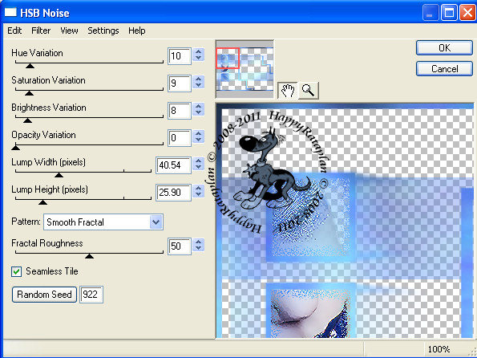Decrease Opacity Variation with down arrow
Image resolution: width=477 pixels, height=358 pixels.
tap(198, 140)
